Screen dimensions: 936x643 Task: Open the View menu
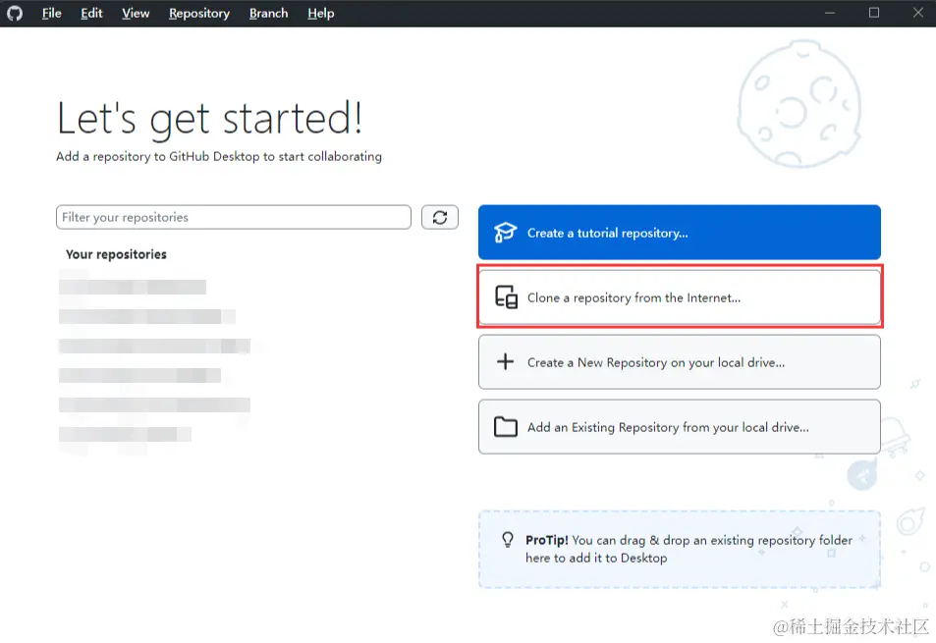(x=136, y=13)
